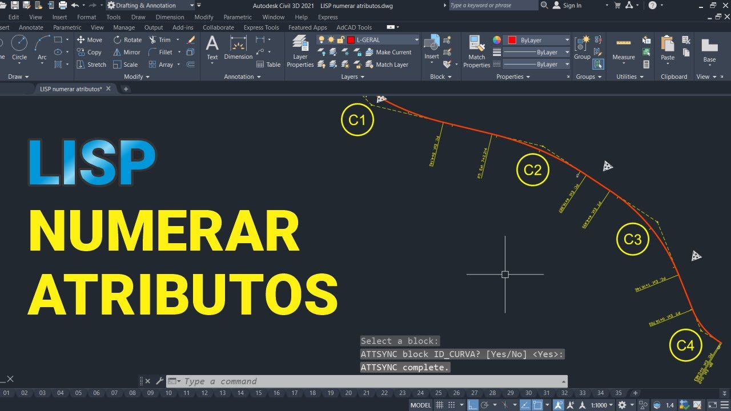Screen dimensions: 731x411
Task: Click the Group objects icon
Action: pos(583,47)
